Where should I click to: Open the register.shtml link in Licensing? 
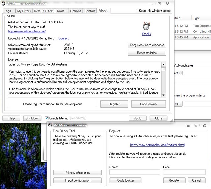(x=157, y=145)
